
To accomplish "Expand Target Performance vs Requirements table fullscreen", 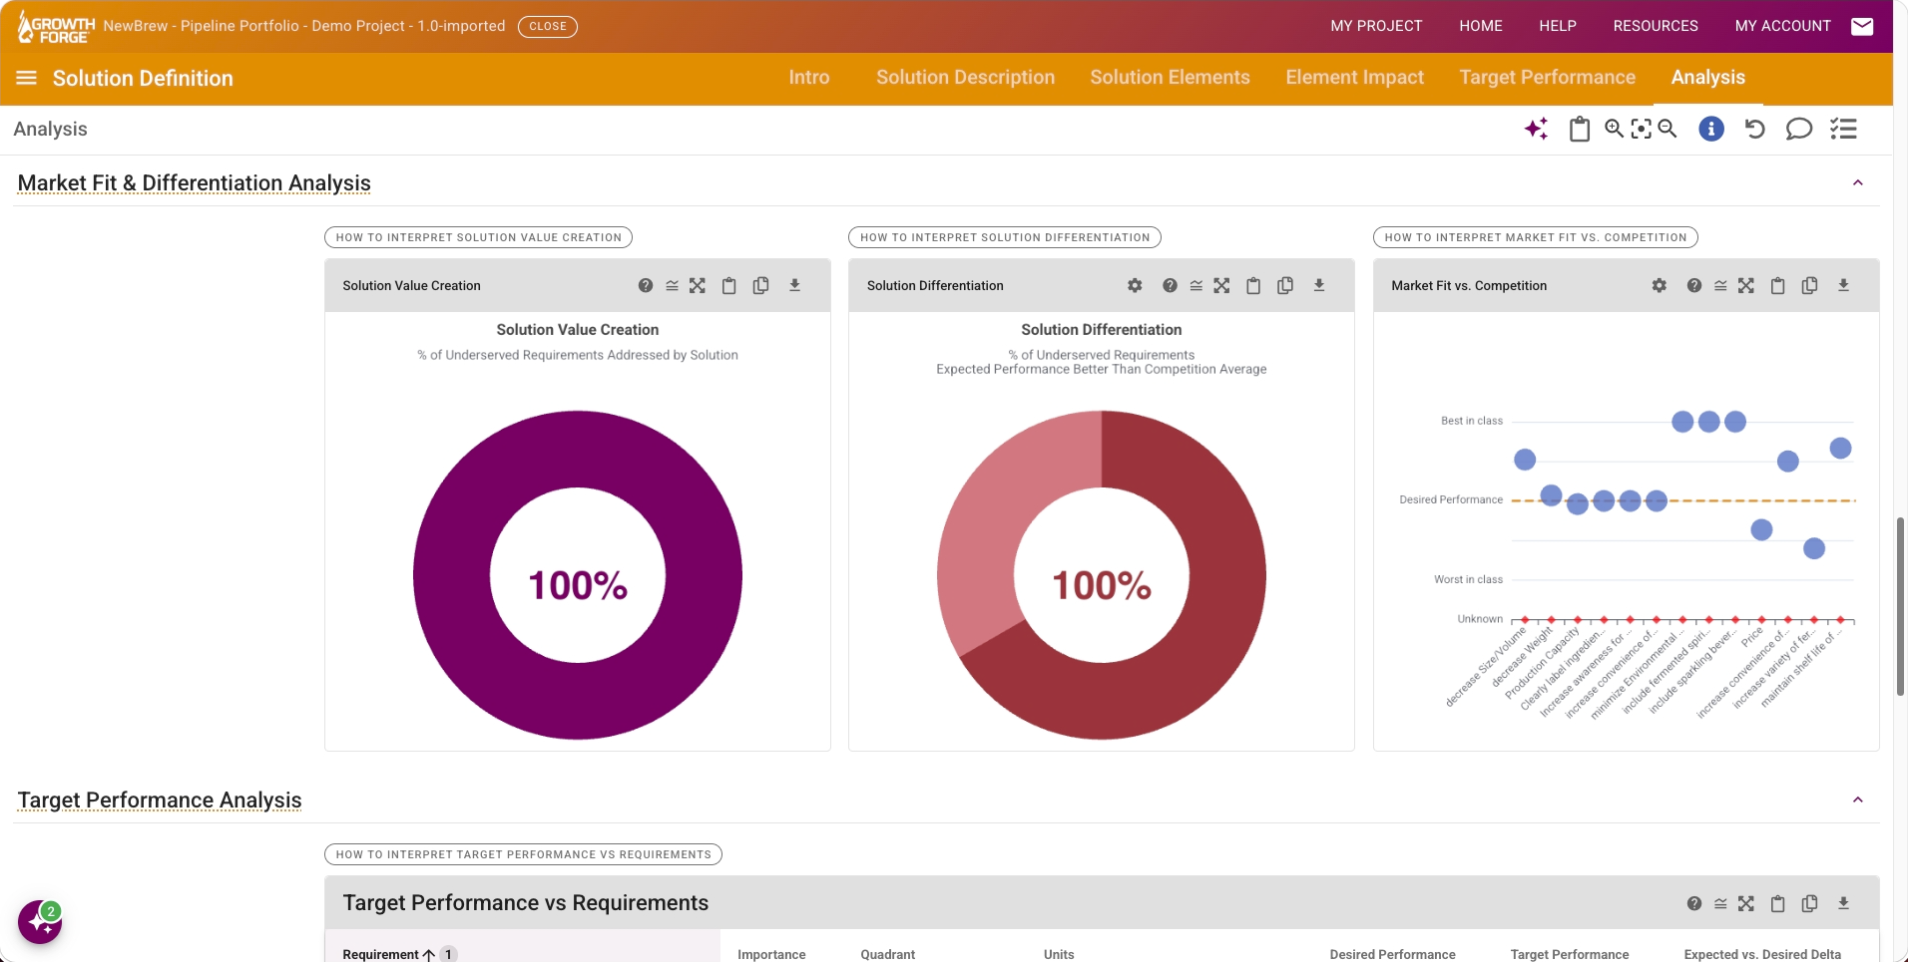I will click(1746, 904).
